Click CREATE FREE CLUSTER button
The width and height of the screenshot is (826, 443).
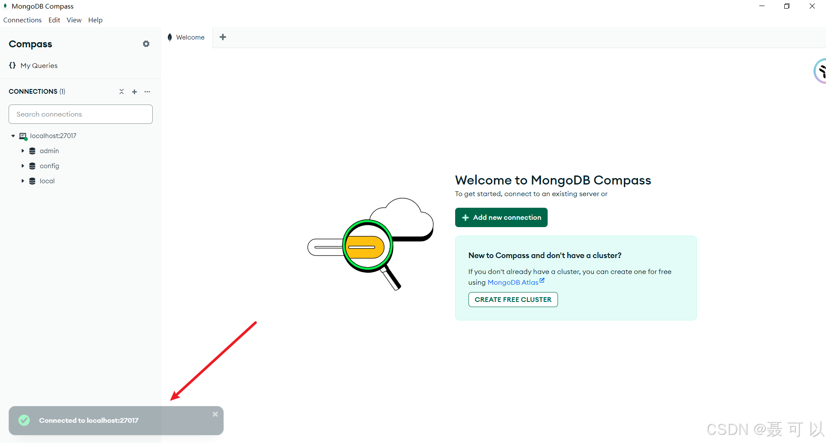[513, 300]
